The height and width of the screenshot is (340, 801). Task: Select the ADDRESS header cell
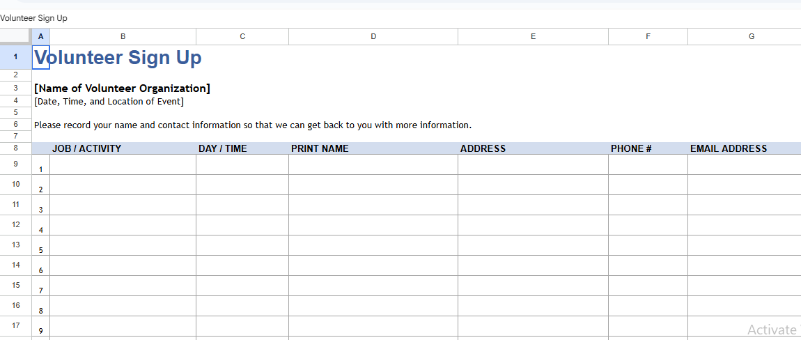tap(533, 148)
